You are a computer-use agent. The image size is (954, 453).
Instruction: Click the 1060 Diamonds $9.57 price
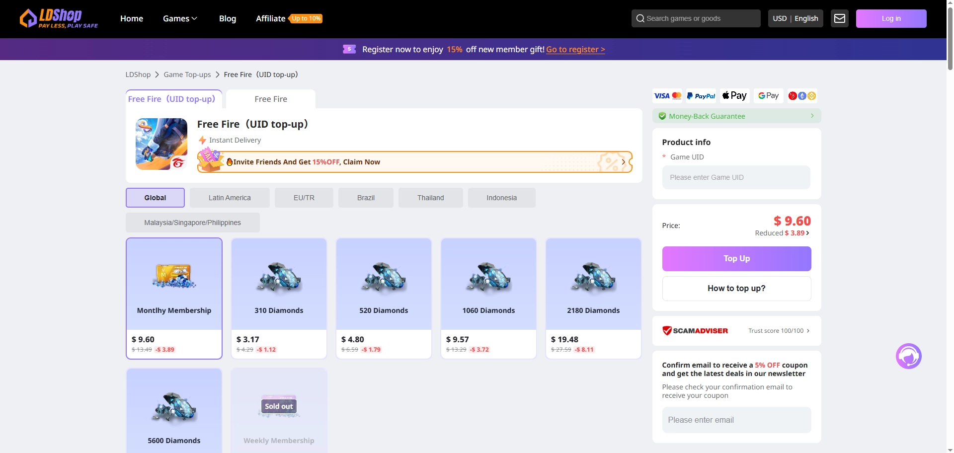pos(458,339)
